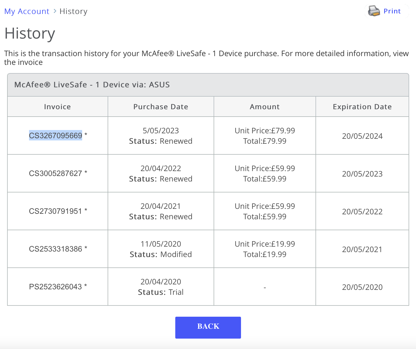
Task: Open invoice CS3267095669
Action: tap(56, 135)
